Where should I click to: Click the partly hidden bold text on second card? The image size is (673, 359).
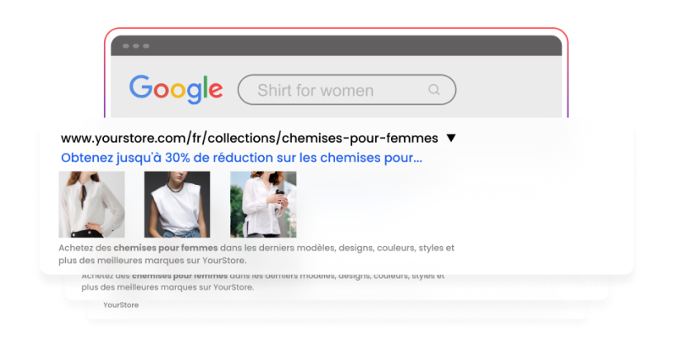180,276
